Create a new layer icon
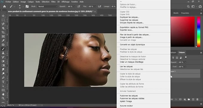Image resolution: width=203 pixels, height=108 pixels. pos(193,99)
